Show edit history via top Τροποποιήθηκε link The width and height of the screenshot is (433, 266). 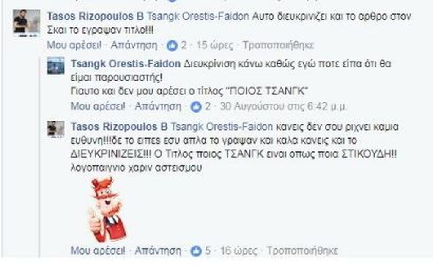pyautogui.click(x=278, y=45)
